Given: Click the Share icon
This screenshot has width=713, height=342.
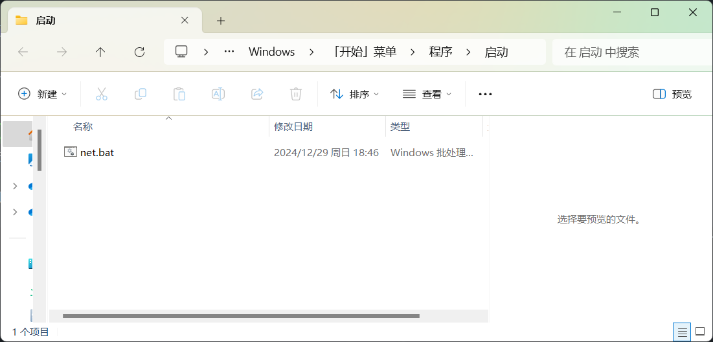Looking at the screenshot, I should [257, 94].
